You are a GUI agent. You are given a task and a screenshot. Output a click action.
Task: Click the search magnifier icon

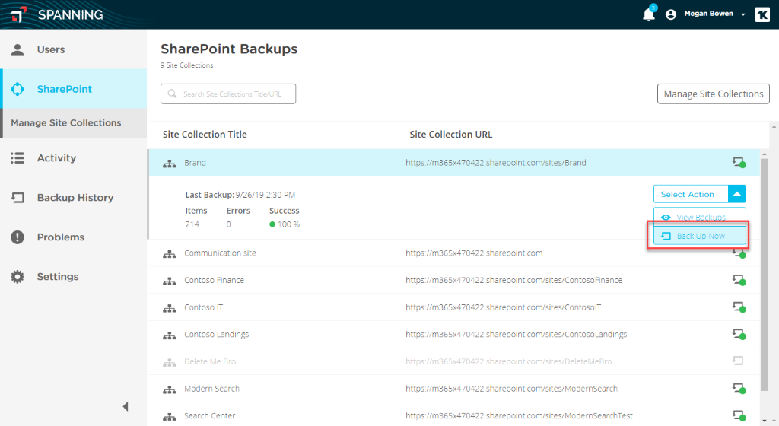point(173,94)
